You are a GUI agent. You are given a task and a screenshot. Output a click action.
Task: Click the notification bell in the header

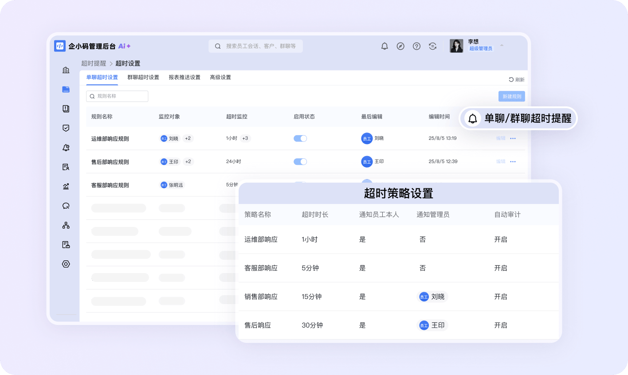coord(385,46)
